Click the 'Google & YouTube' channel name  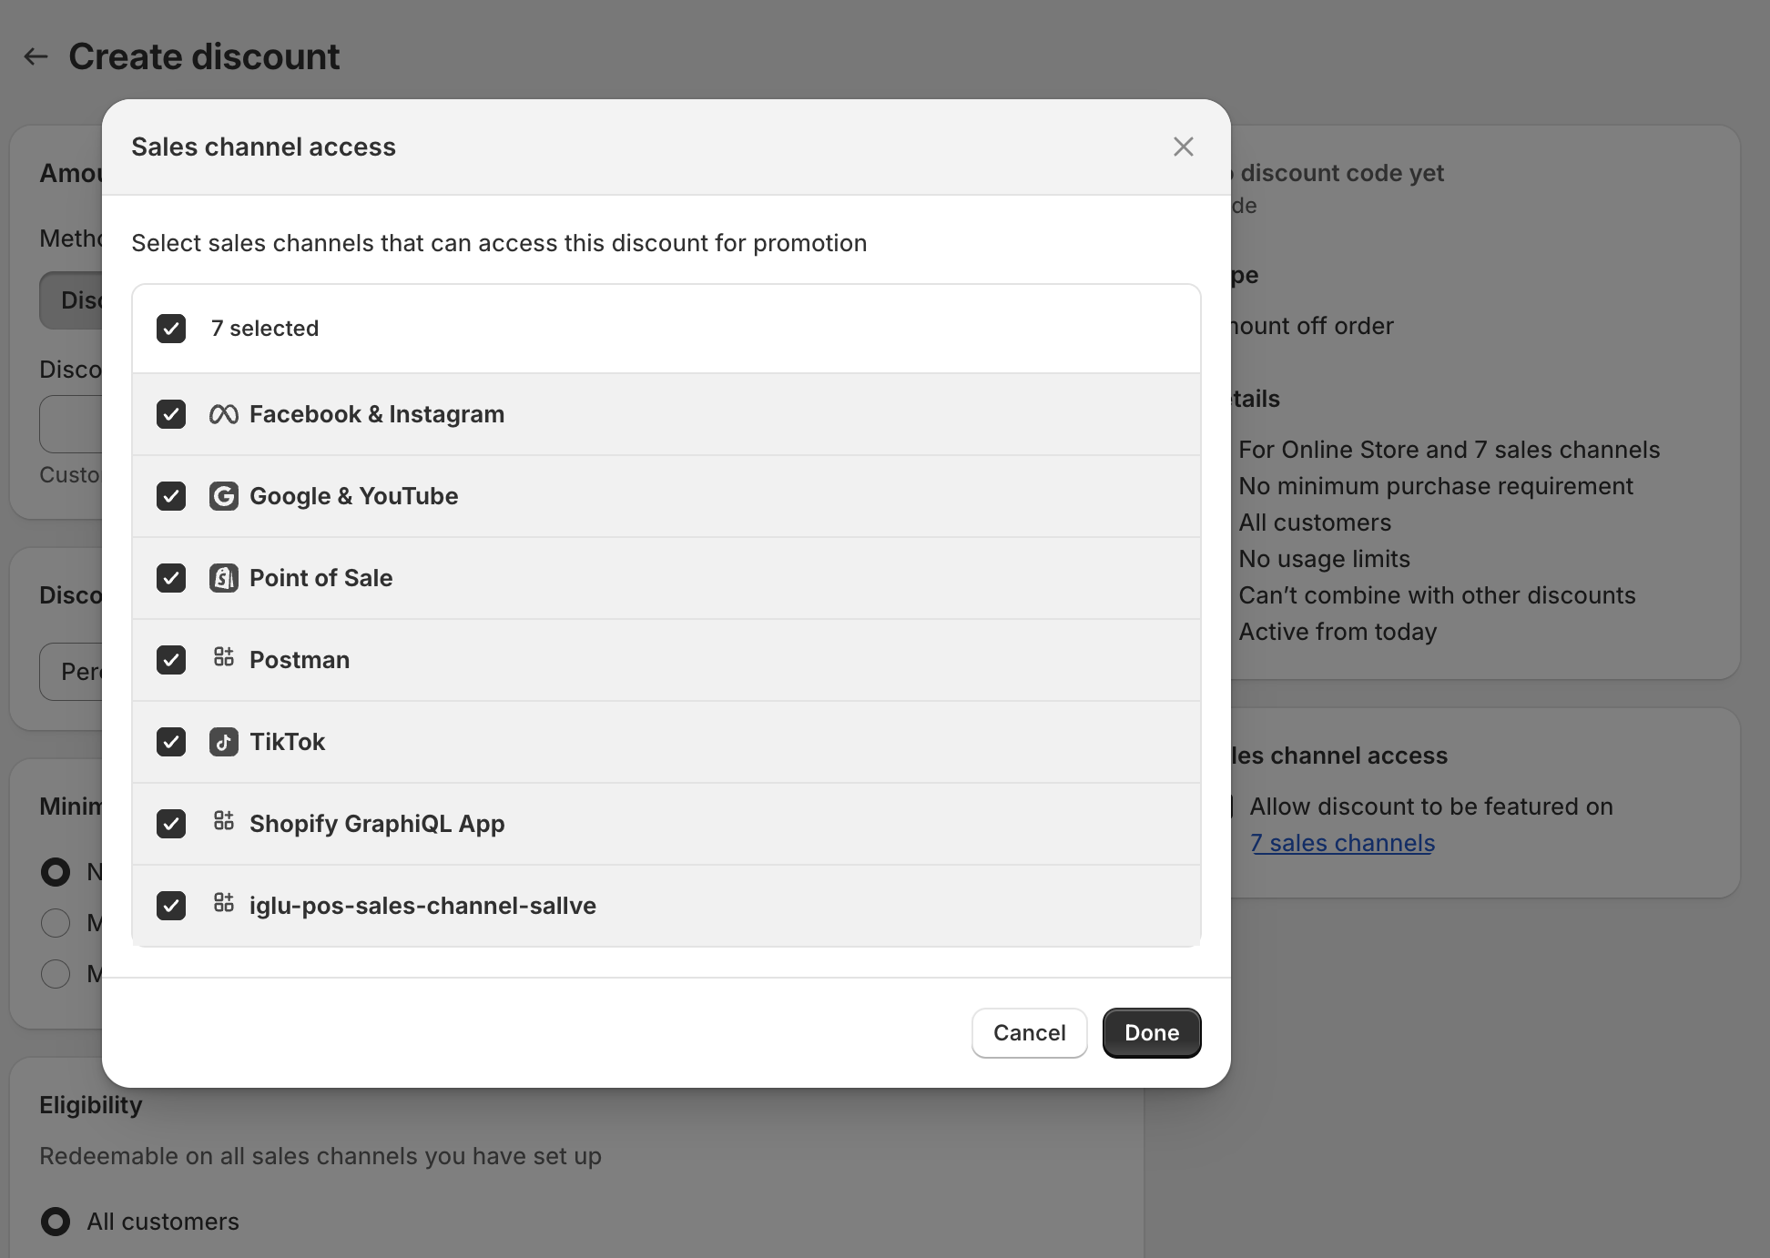(354, 496)
